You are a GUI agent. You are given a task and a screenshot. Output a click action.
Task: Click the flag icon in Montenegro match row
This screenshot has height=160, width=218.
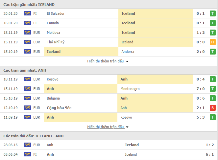coord(27,89)
